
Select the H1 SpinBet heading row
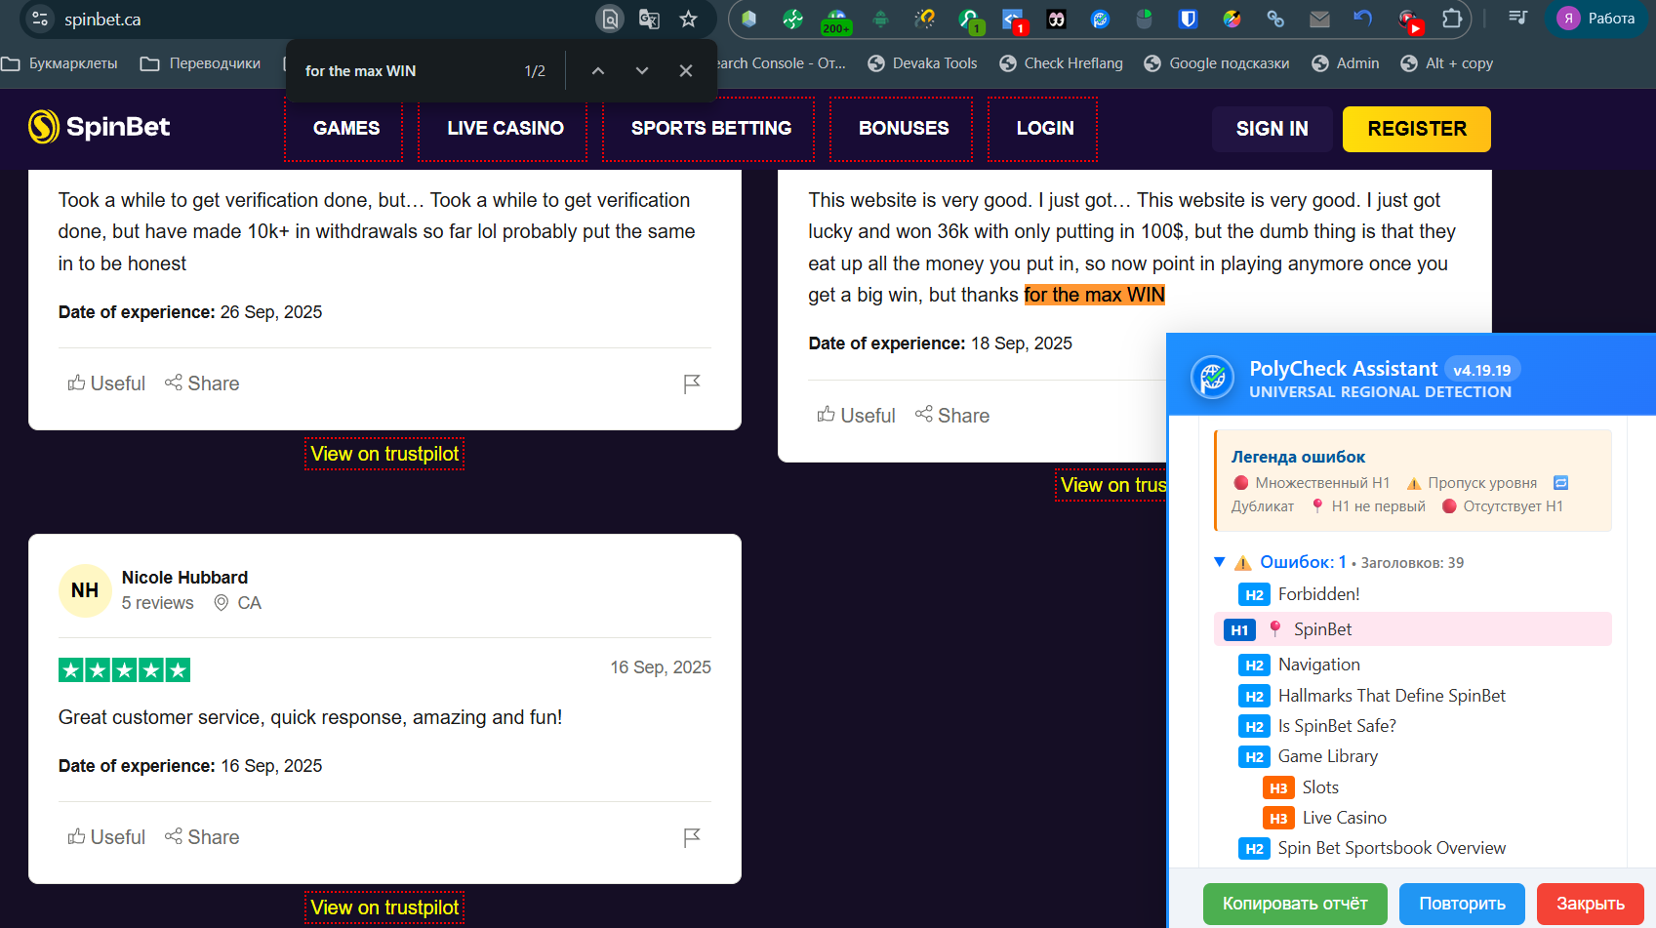1412,629
